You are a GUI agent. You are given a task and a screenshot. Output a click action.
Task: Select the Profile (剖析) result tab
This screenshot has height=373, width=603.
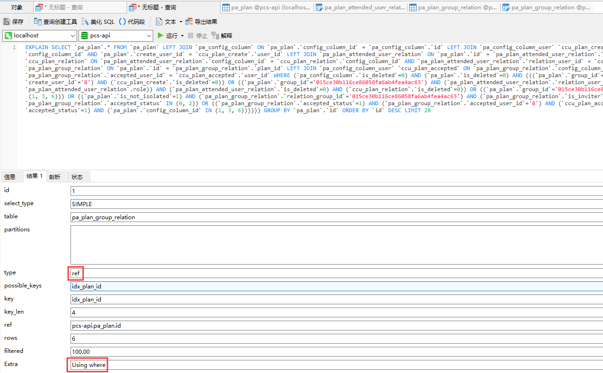pos(55,177)
